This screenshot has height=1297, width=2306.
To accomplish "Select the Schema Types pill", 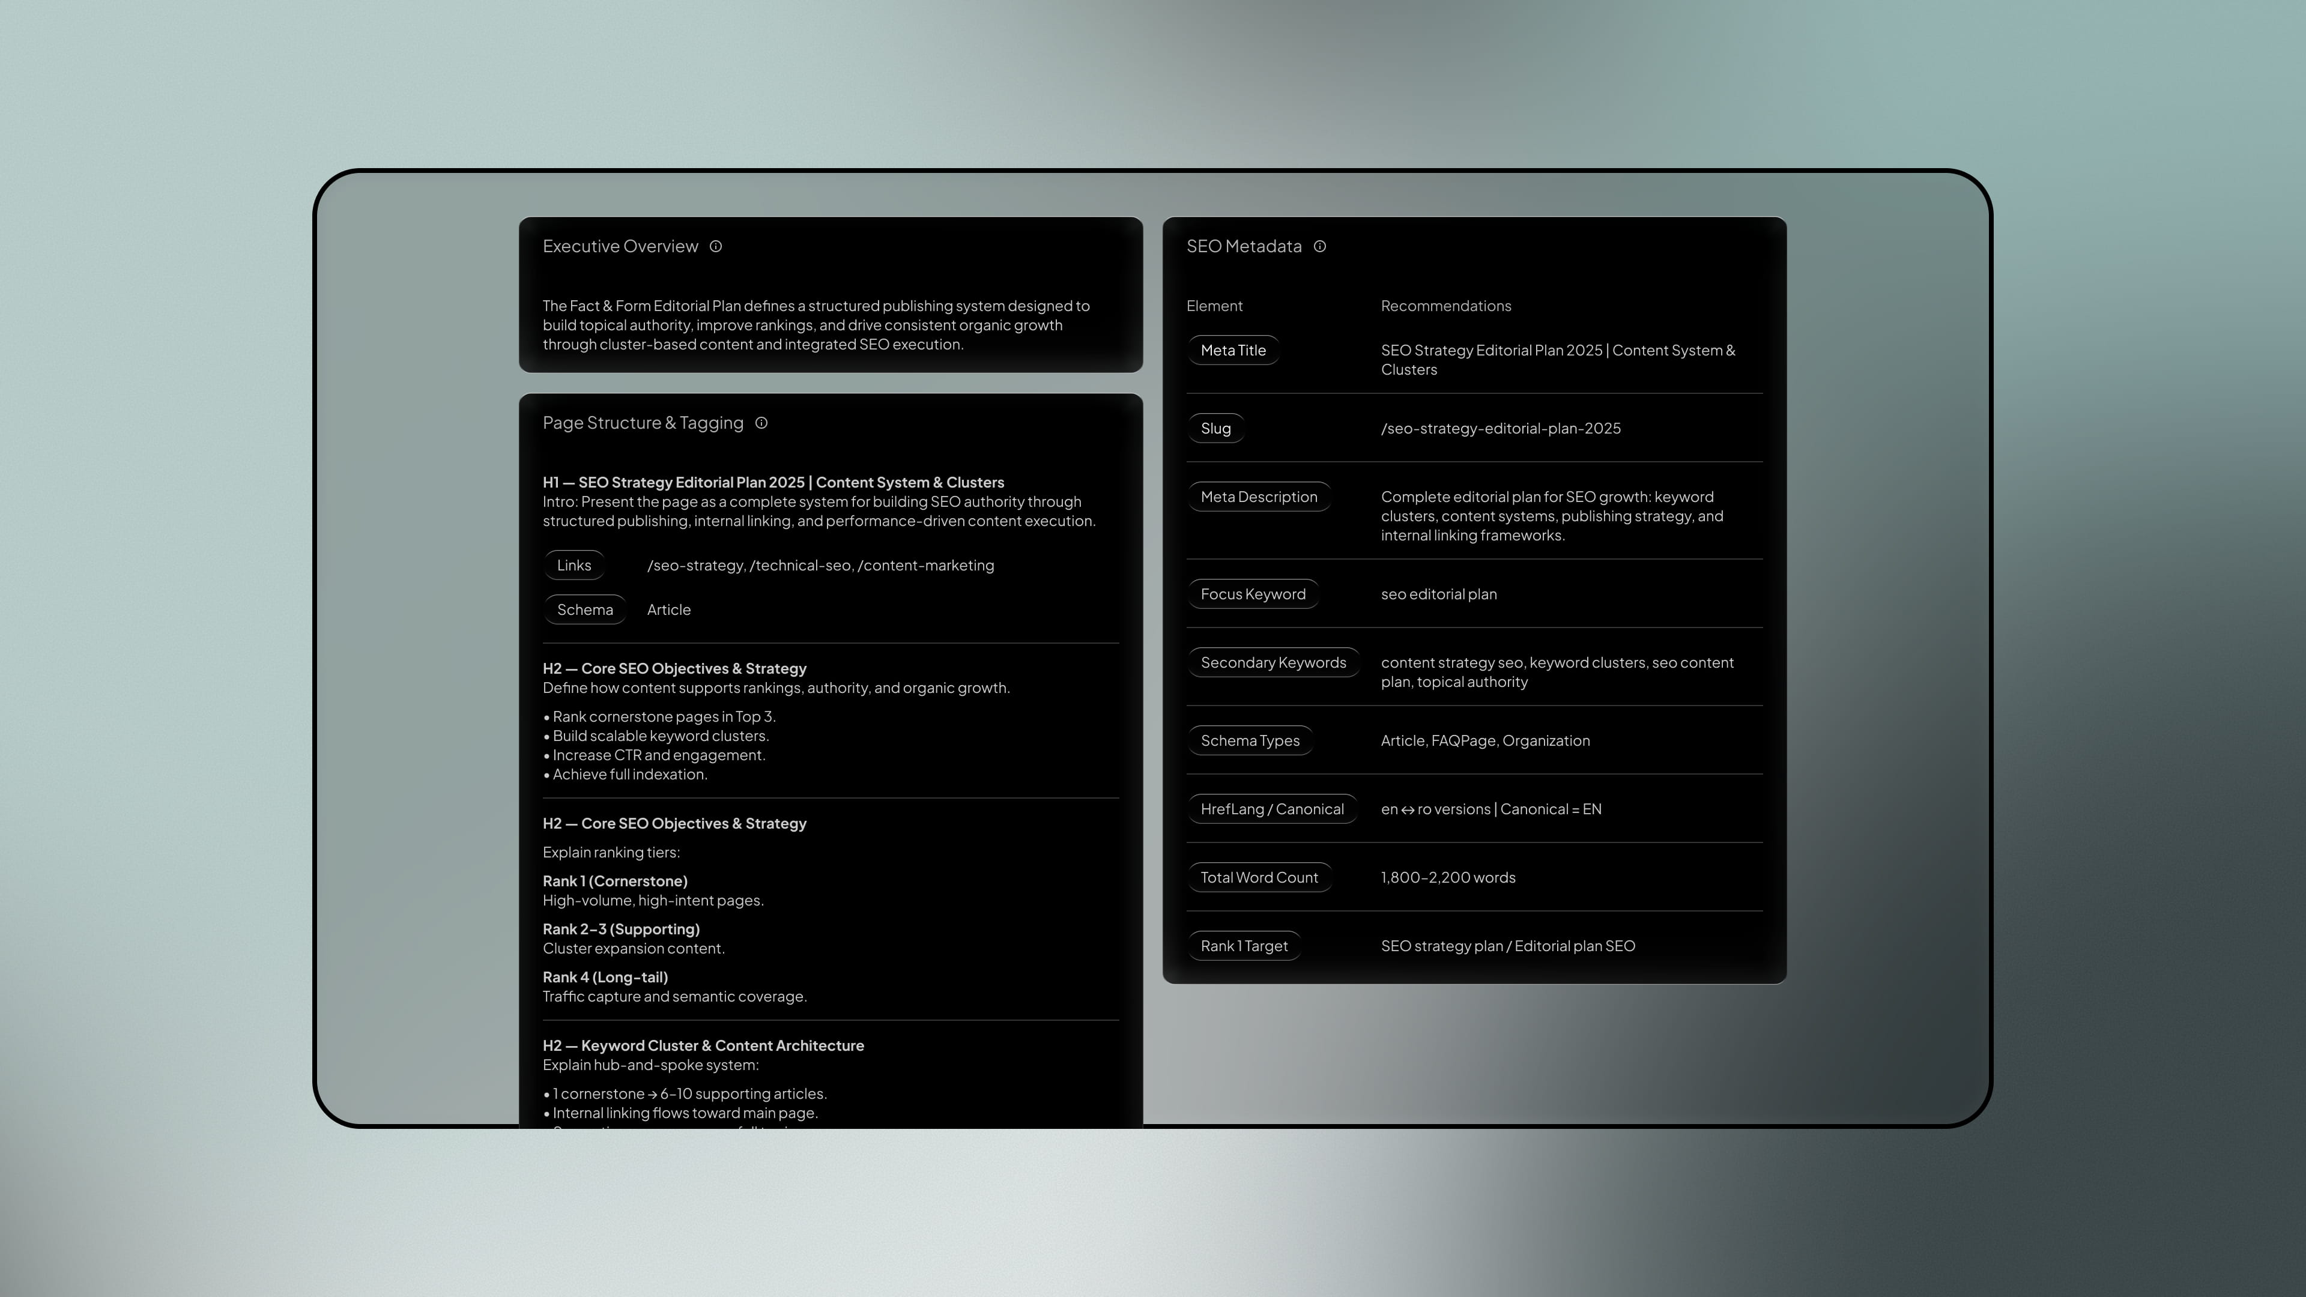I will [1250, 740].
